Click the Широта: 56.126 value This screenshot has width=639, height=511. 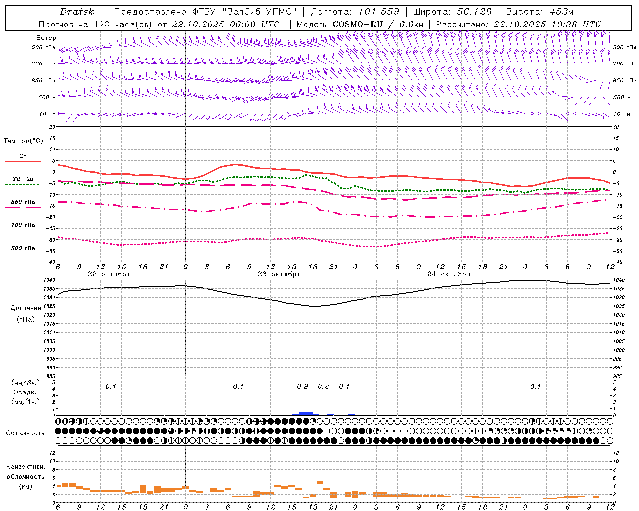tap(452, 12)
